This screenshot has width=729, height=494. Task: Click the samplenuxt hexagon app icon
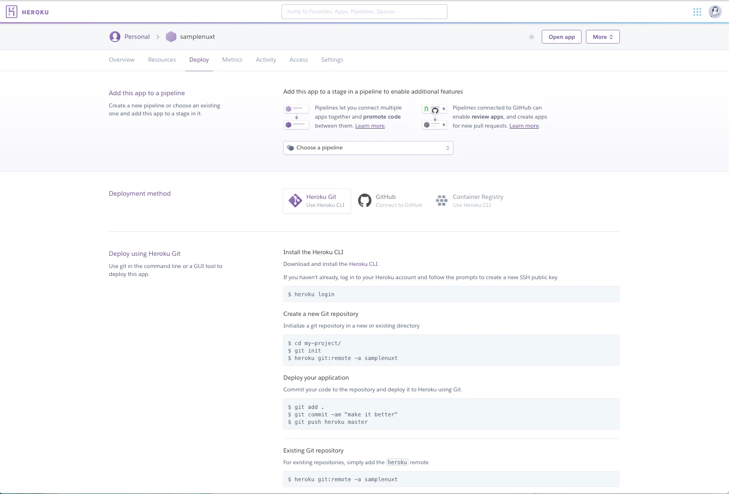(x=171, y=37)
